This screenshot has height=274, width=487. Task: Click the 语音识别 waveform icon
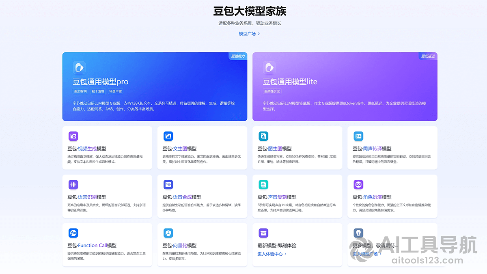click(x=73, y=185)
